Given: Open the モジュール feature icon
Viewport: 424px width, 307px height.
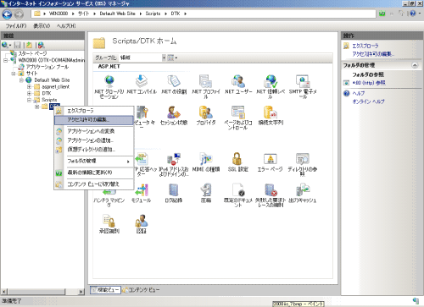Looking at the screenshot, I should point(142,190).
